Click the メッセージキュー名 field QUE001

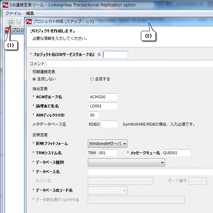click(x=176, y=153)
